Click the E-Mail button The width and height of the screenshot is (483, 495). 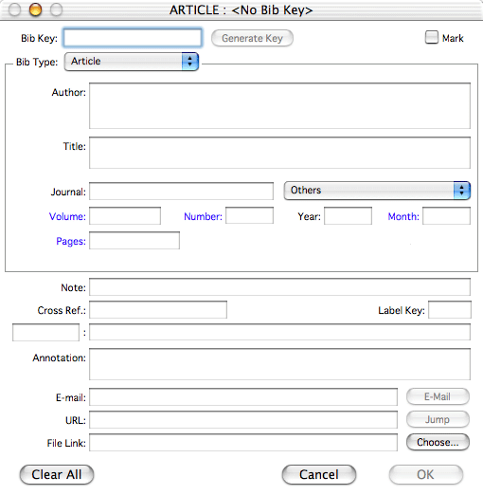pyautogui.click(x=438, y=396)
